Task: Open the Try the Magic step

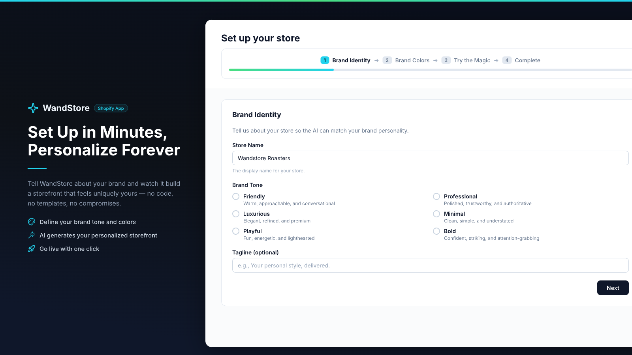Action: 472,60
